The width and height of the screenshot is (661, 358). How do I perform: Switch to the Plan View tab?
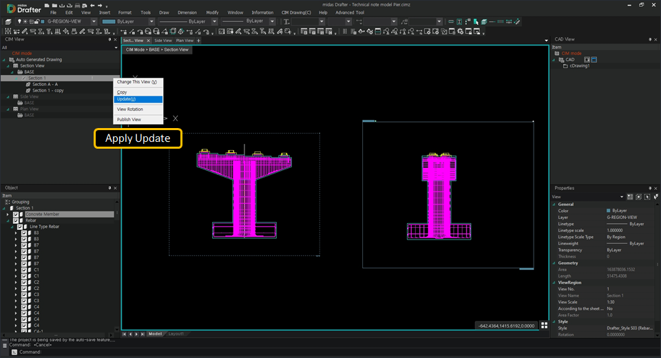click(x=185, y=41)
